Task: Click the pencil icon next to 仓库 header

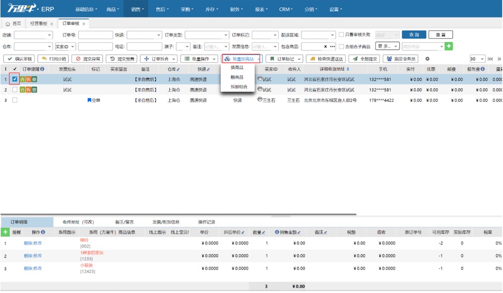Action: (179, 69)
